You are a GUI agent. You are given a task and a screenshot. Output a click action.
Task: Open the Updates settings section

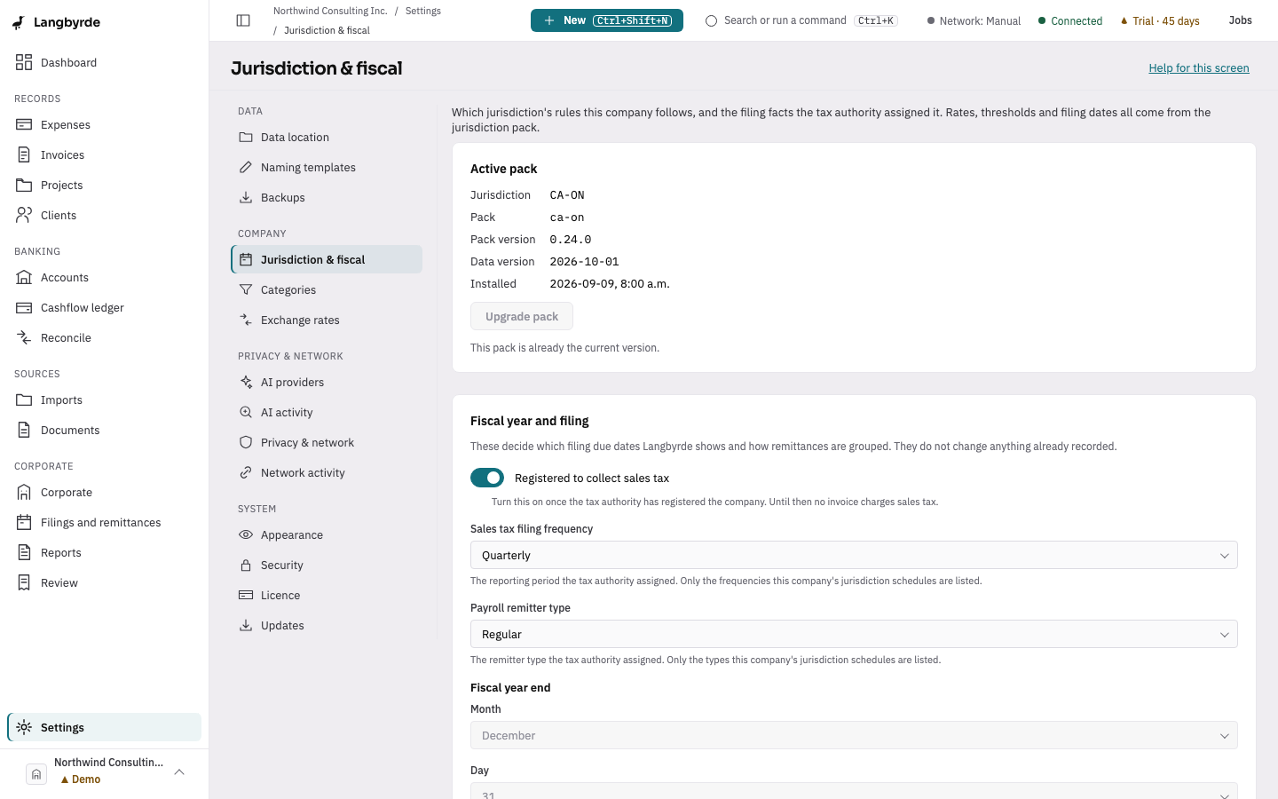click(x=327, y=625)
